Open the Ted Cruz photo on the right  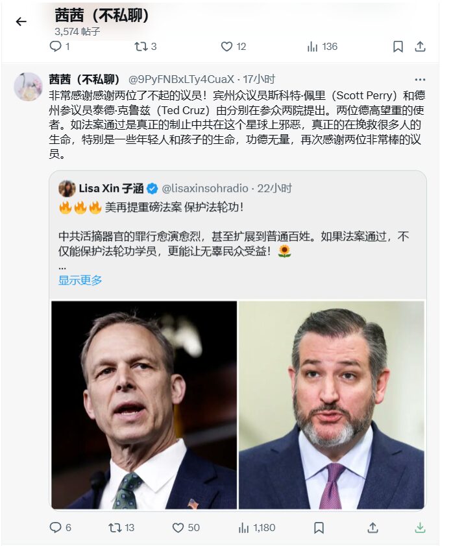(332, 405)
